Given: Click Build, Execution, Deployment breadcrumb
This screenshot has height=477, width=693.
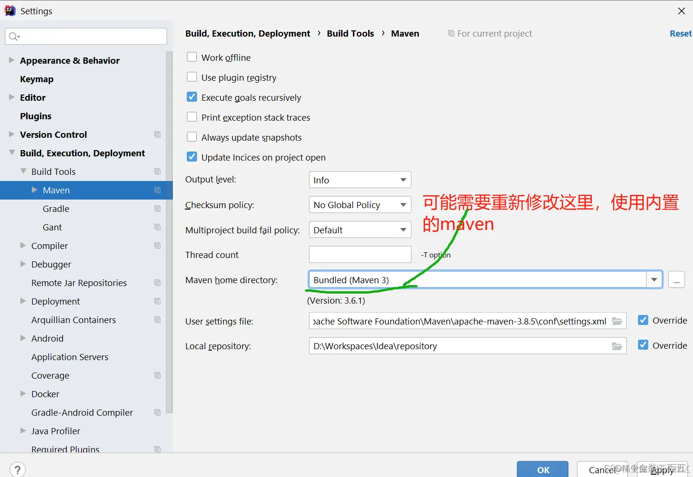Looking at the screenshot, I should click(x=247, y=33).
